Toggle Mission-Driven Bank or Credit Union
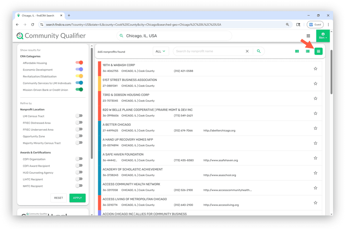347x229 pixels. pos(79,90)
